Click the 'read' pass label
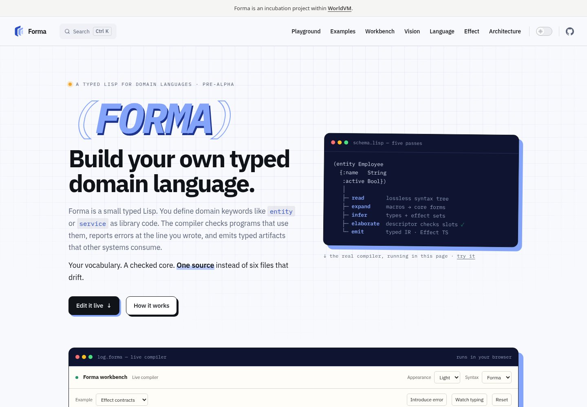Viewport: 587px width, 407px height. tap(358, 198)
